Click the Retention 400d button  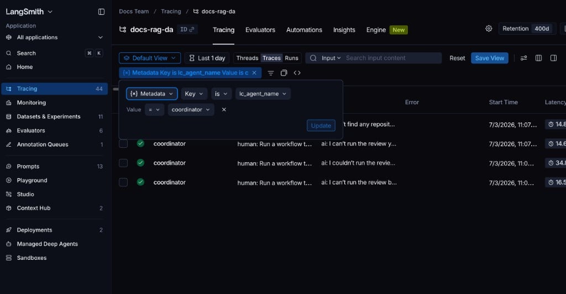[526, 29]
